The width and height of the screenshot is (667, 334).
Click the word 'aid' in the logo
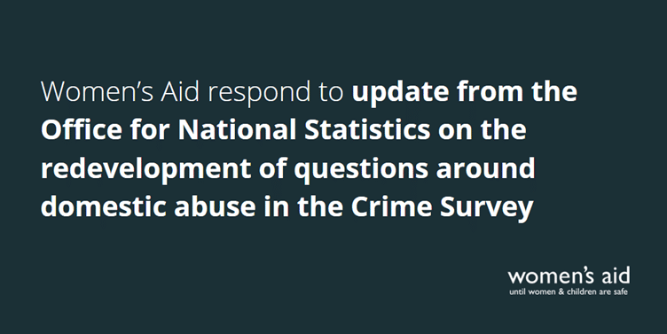pyautogui.click(x=616, y=276)
